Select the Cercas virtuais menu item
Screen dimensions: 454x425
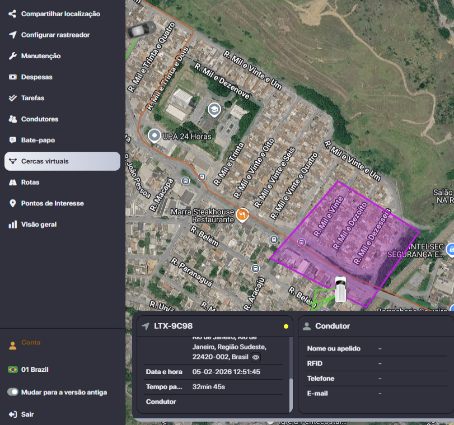(x=62, y=161)
